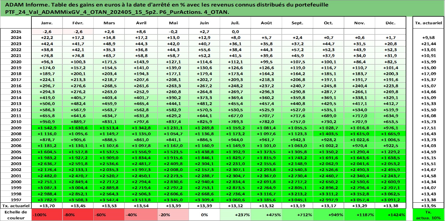Click the 'Nov.' column header
445x221 pixels.
coord(360,23)
